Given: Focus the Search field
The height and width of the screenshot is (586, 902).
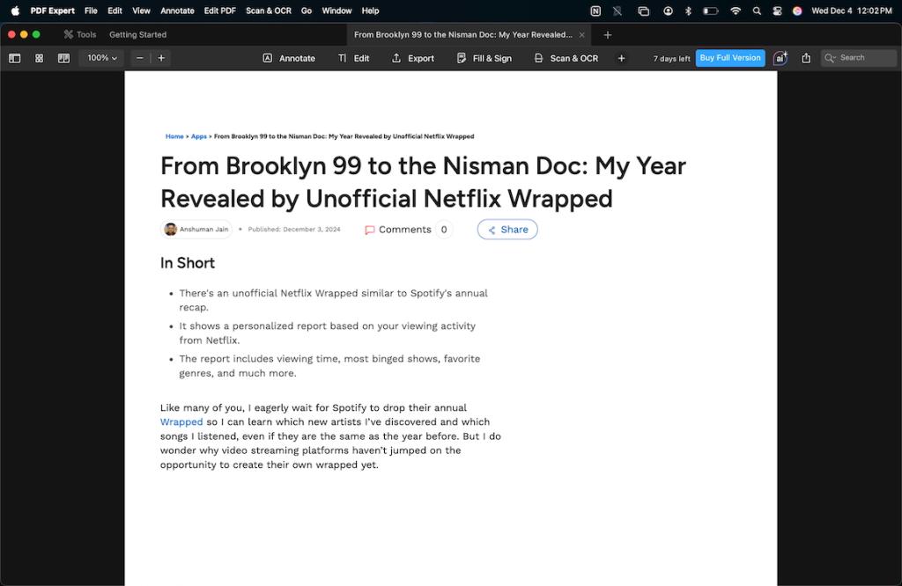Looking at the screenshot, I should coord(858,58).
